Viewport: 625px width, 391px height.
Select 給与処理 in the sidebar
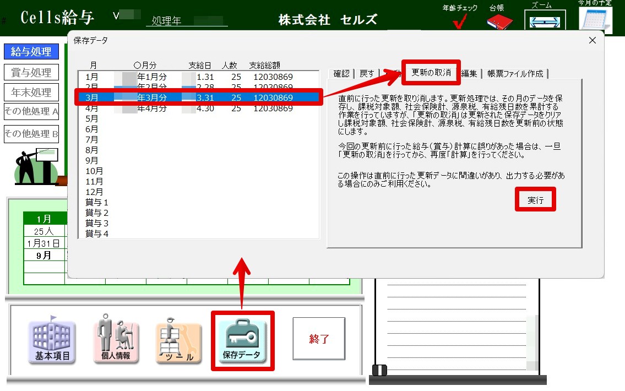point(31,51)
